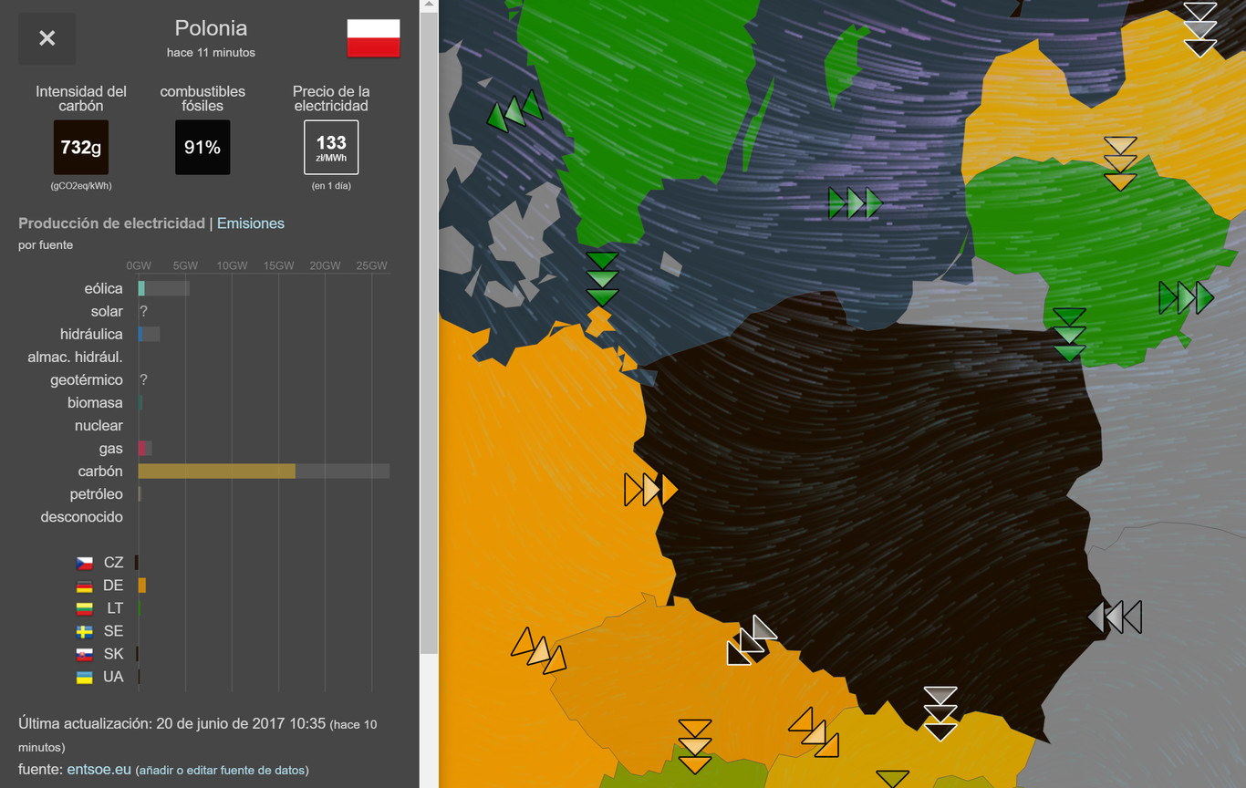Click the 133 zł/MWh electricity price box
The height and width of the screenshot is (788, 1246).
click(x=331, y=147)
